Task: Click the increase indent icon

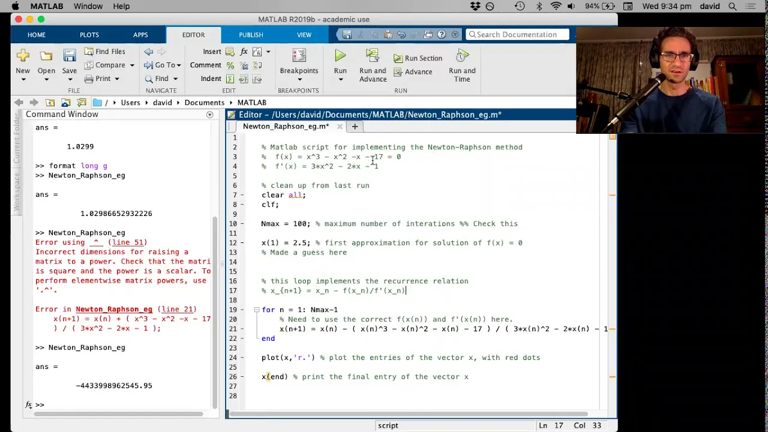Action: click(x=244, y=79)
